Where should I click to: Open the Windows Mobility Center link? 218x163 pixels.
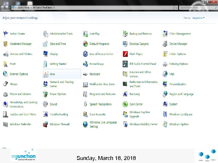[x=144, y=124]
